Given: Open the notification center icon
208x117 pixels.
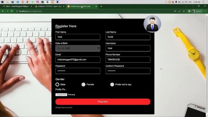Looking at the screenshot, I should coord(204,2).
